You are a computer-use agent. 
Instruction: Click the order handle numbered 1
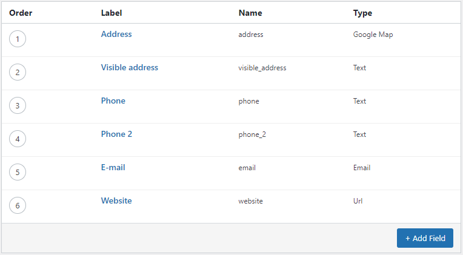click(18, 39)
